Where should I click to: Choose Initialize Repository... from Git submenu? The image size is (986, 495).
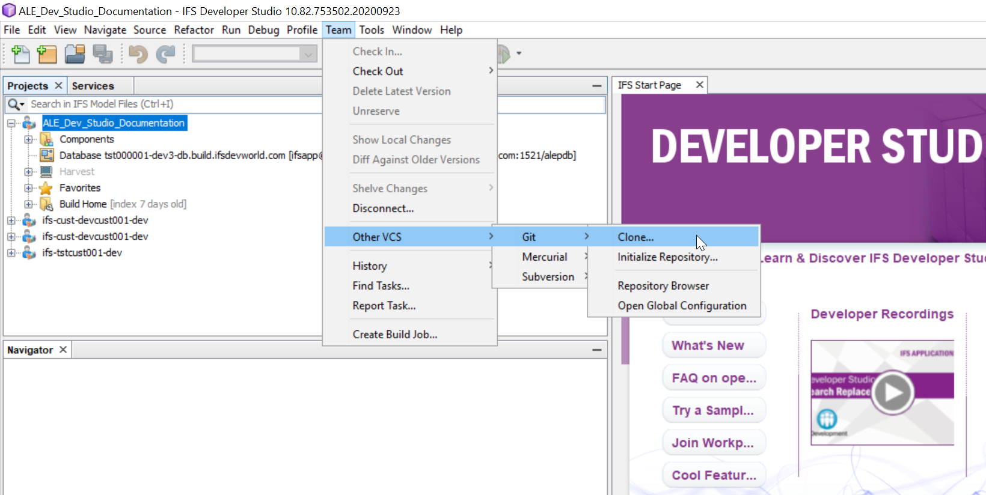pyautogui.click(x=674, y=257)
